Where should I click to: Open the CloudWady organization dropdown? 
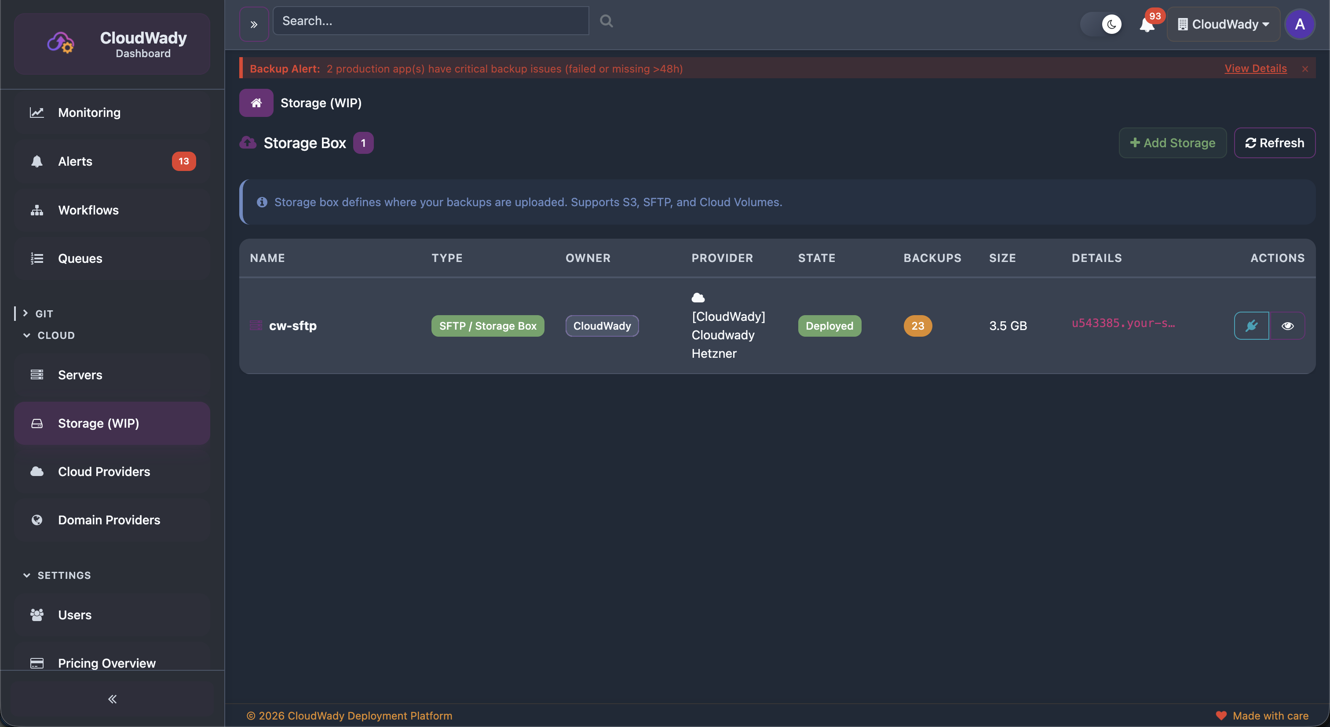[1223, 24]
